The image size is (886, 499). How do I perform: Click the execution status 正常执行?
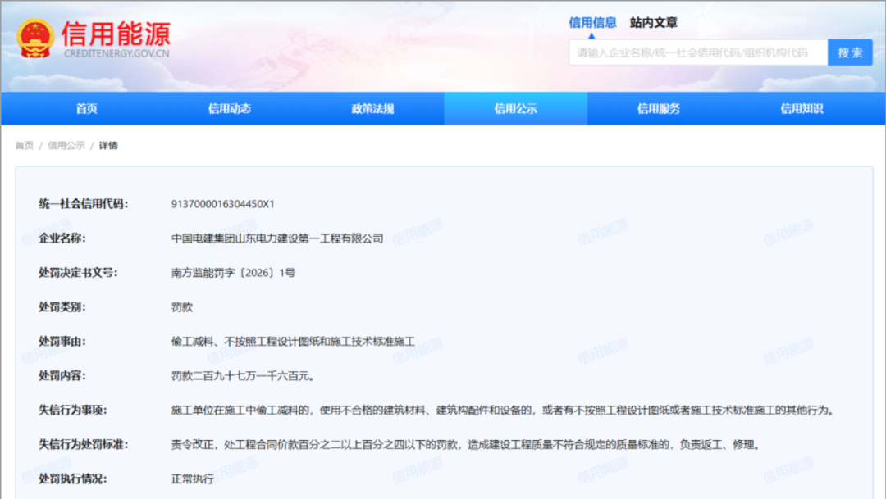point(193,479)
